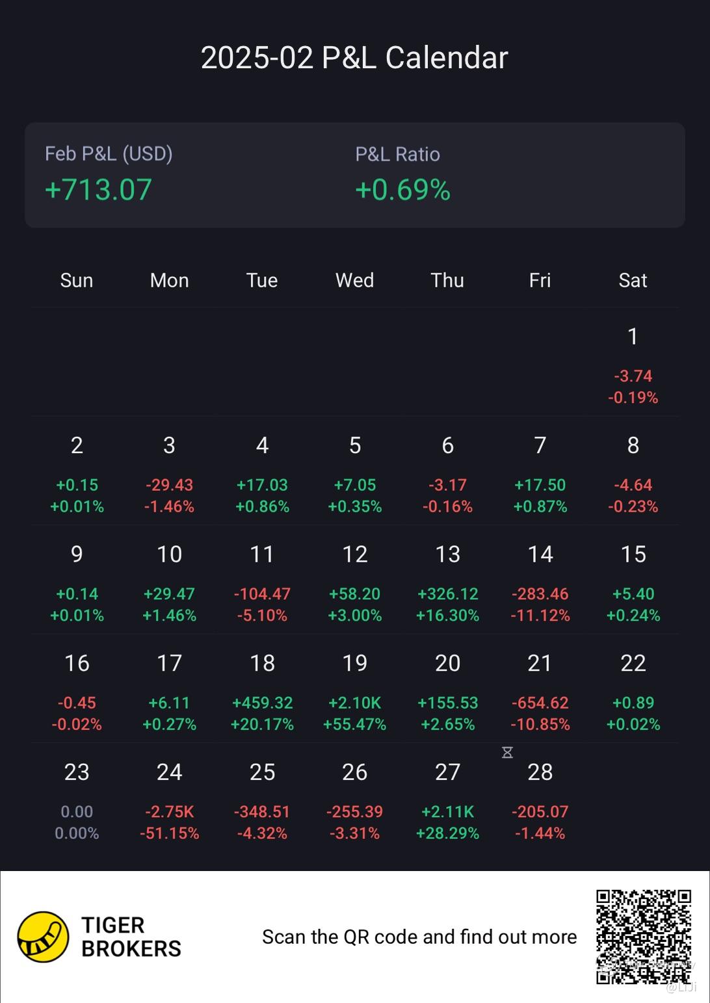Viewport: 710px width, 1003px height.
Task: Click the P&L Ratio +0.69% value
Action: click(x=402, y=190)
